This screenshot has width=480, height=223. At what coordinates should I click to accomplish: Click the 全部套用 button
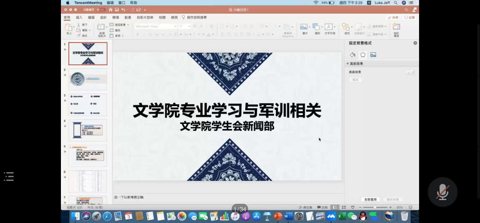point(370,199)
